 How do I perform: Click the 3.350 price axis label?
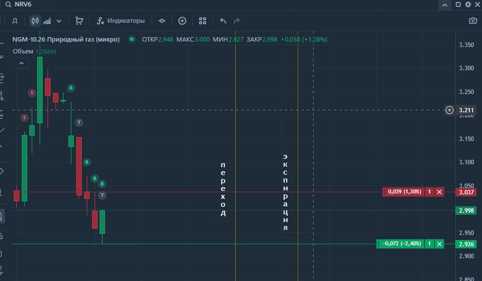(466, 45)
